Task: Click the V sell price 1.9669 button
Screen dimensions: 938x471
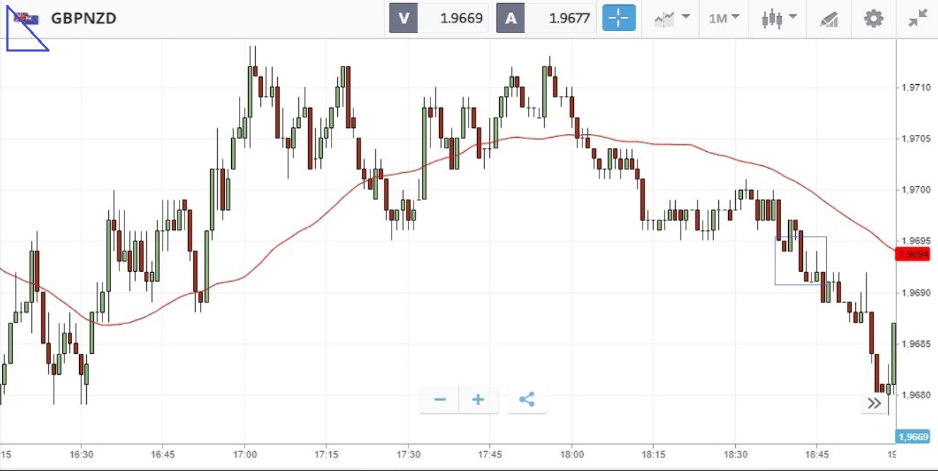Action: pyautogui.click(x=439, y=18)
